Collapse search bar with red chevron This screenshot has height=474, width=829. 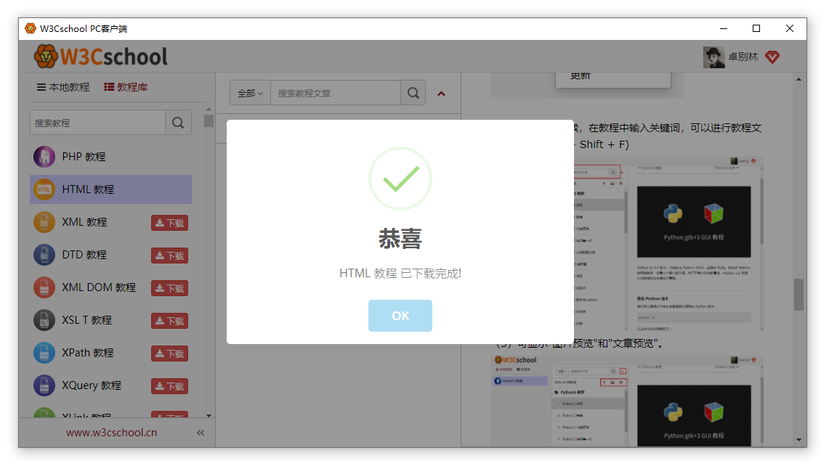(441, 94)
